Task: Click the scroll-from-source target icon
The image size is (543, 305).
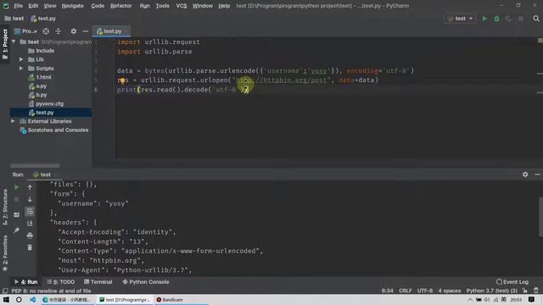Action: (x=46, y=31)
